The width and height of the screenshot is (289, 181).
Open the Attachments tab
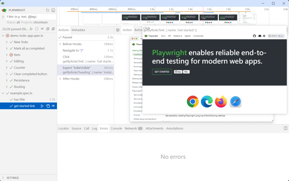coord(154,128)
